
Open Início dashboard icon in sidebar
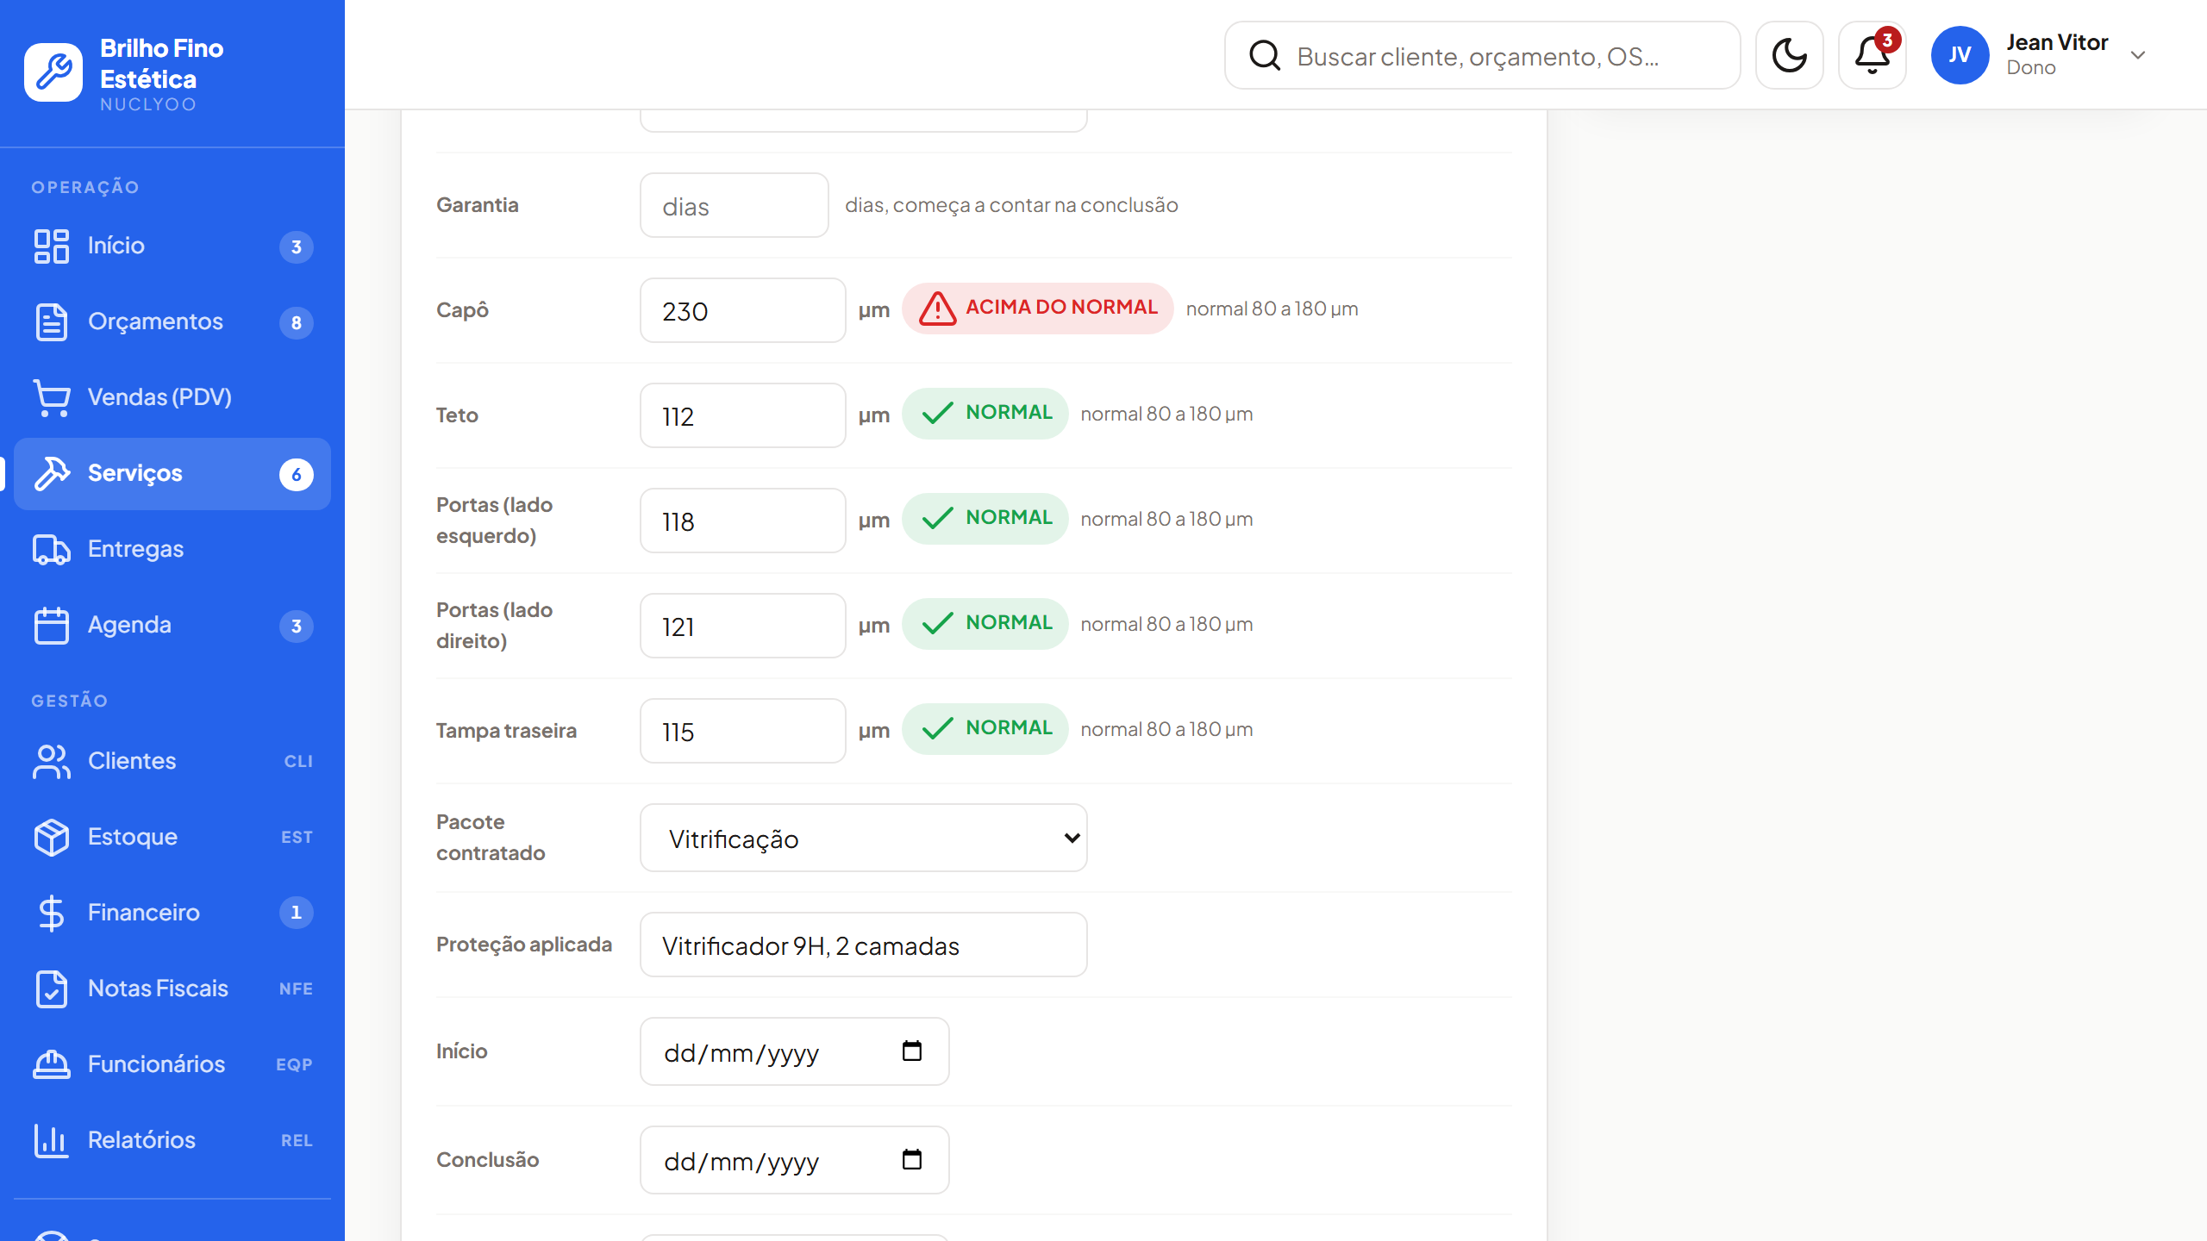click(52, 246)
